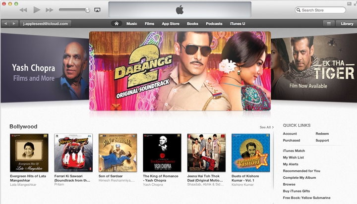Return to the Library
The image size is (357, 204).
coord(347,24)
